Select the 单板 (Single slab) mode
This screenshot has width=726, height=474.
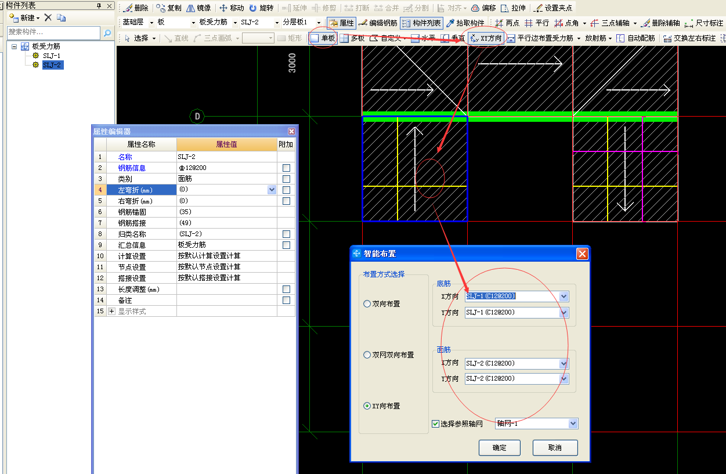[x=323, y=38]
